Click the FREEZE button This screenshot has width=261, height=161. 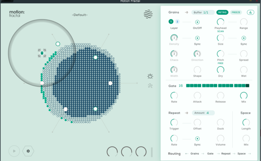click(x=236, y=12)
